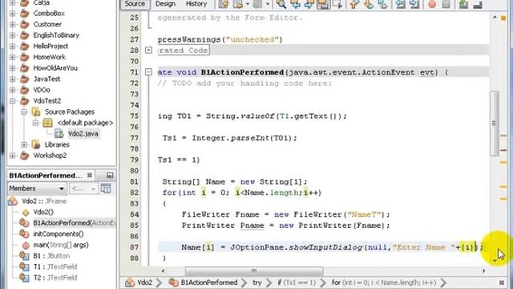Select the T1 : JTextField field
Viewport: 513px width, 289px height.
tap(55, 267)
